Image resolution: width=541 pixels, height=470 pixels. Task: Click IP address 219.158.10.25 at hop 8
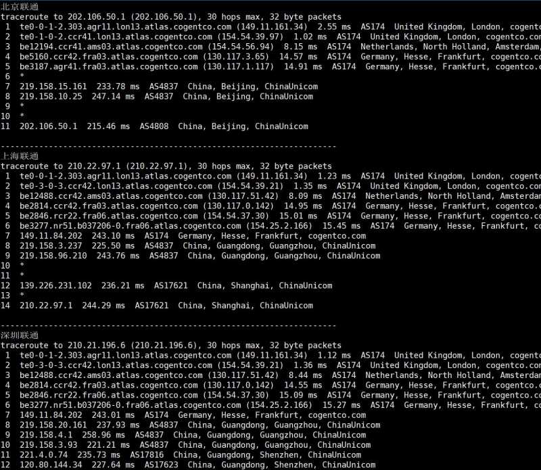(x=51, y=97)
